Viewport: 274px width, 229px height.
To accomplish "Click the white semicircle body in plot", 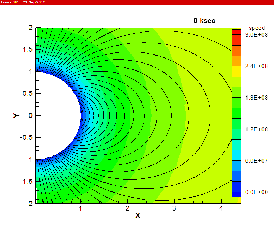I will (x=55, y=115).
